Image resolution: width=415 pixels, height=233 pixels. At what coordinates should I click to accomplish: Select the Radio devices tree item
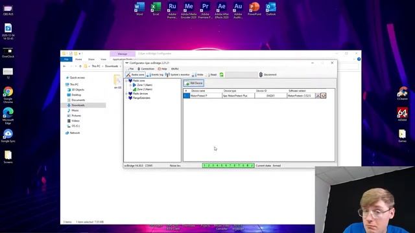140,93
